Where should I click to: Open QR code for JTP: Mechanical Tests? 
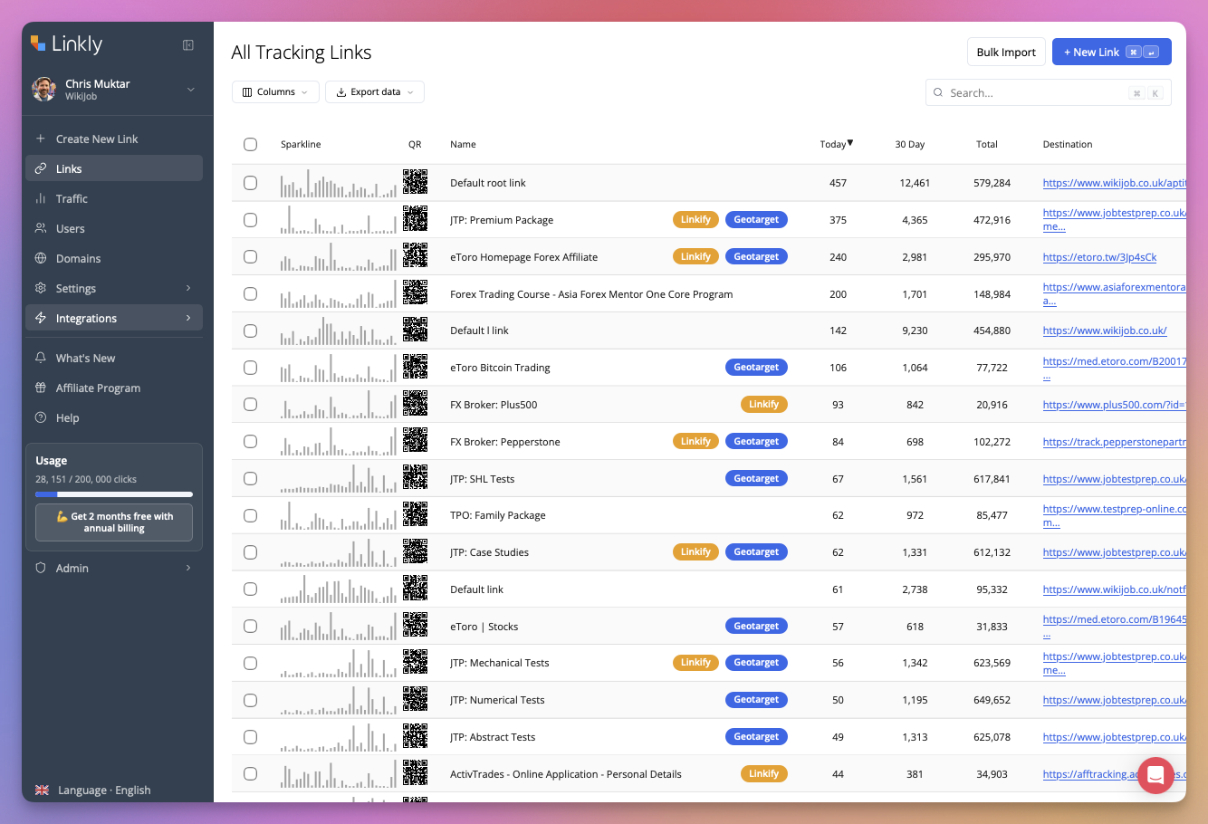click(x=415, y=662)
